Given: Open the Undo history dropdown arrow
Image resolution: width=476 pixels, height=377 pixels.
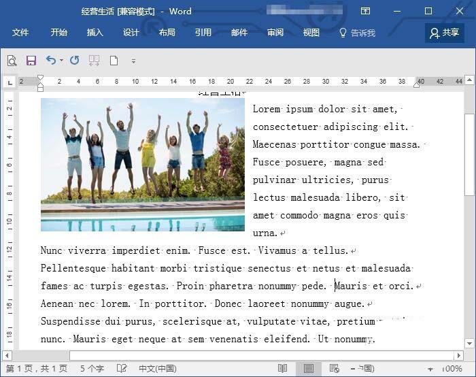Looking at the screenshot, I should 61,61.
